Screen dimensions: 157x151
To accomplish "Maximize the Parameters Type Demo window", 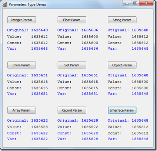I will point(135,3).
